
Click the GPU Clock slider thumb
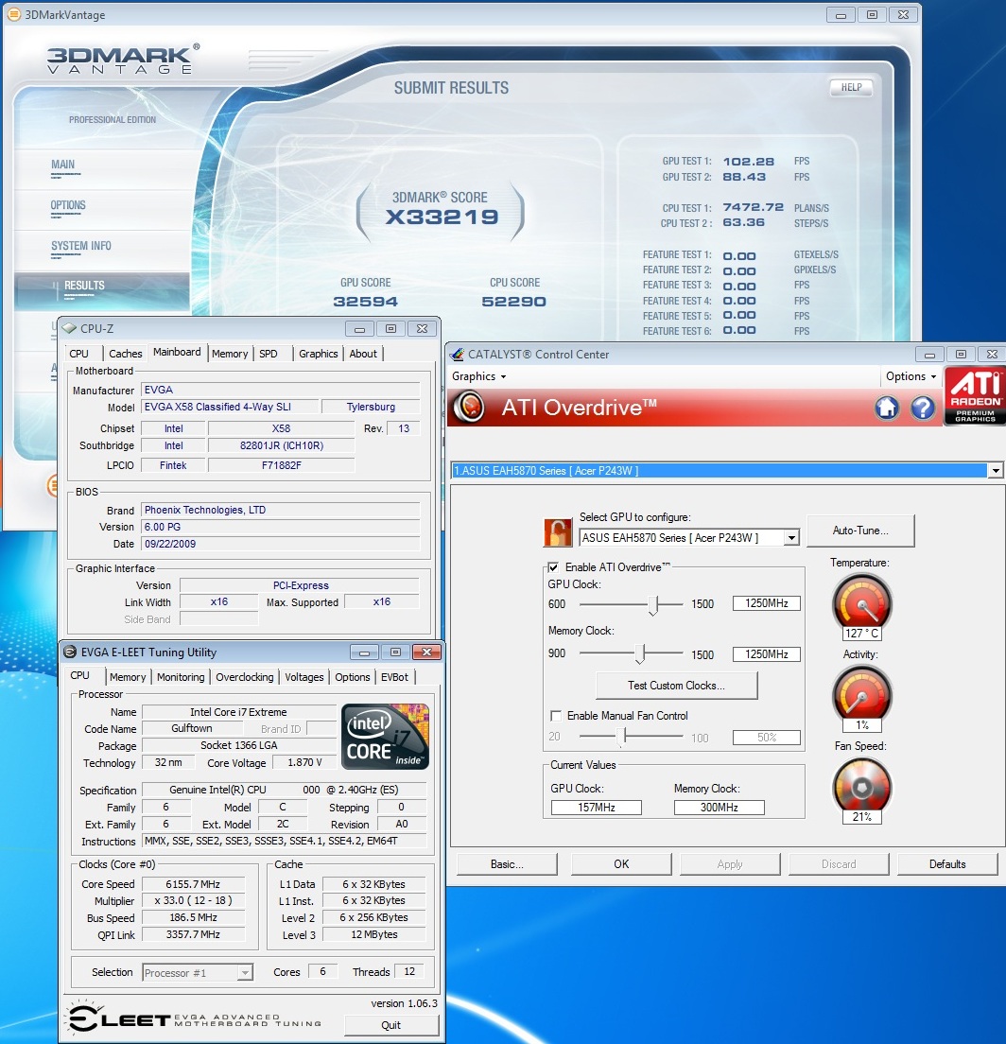(x=653, y=605)
